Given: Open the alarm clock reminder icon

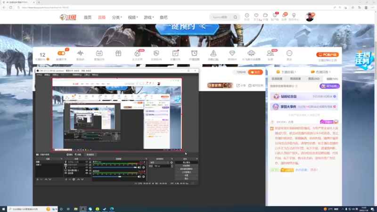Looking at the screenshot, I should click(194, 53).
